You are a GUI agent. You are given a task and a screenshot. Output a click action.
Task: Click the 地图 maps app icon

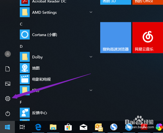click(25, 68)
